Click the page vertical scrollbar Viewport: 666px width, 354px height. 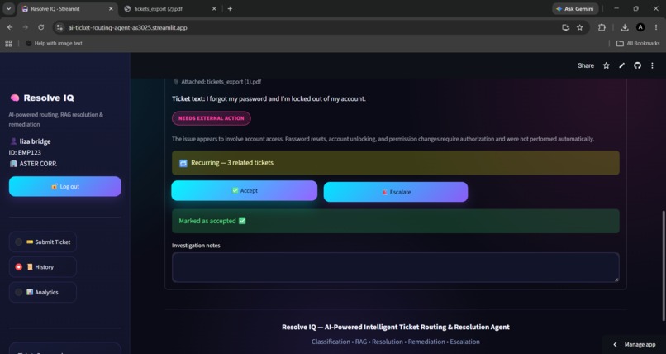coord(664,265)
